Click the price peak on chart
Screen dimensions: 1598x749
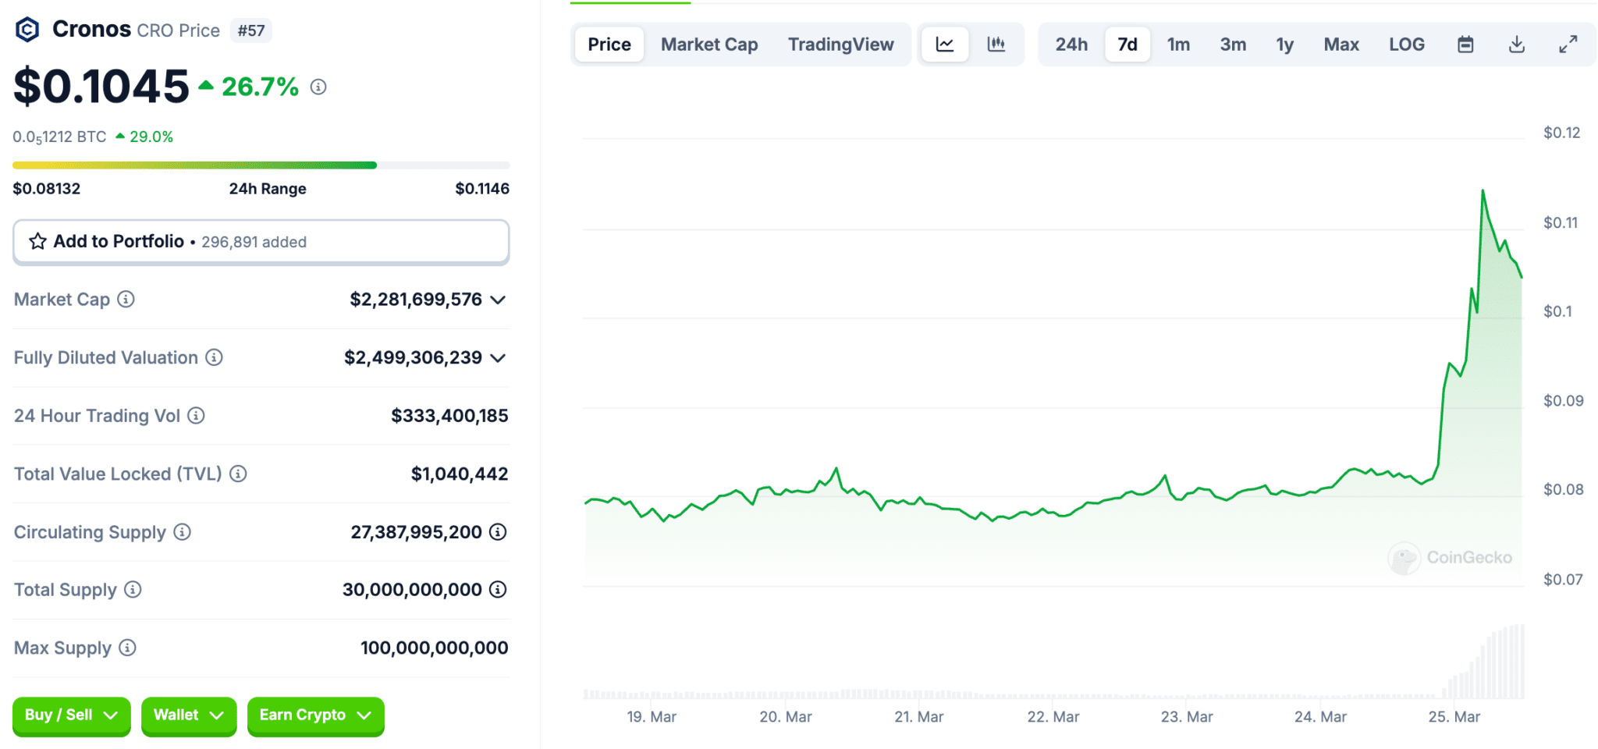point(1483,191)
